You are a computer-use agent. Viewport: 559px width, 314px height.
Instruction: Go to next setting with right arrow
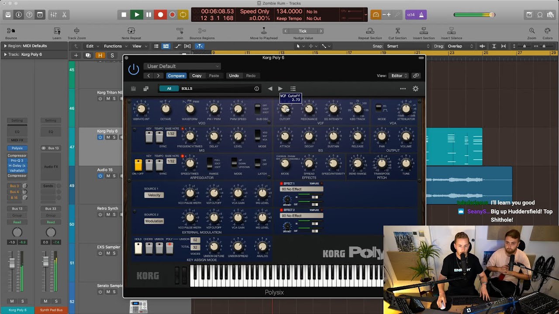(158, 75)
